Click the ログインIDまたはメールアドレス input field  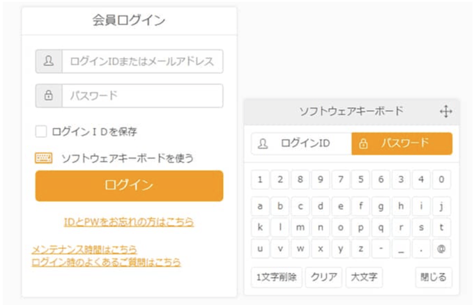142,61
